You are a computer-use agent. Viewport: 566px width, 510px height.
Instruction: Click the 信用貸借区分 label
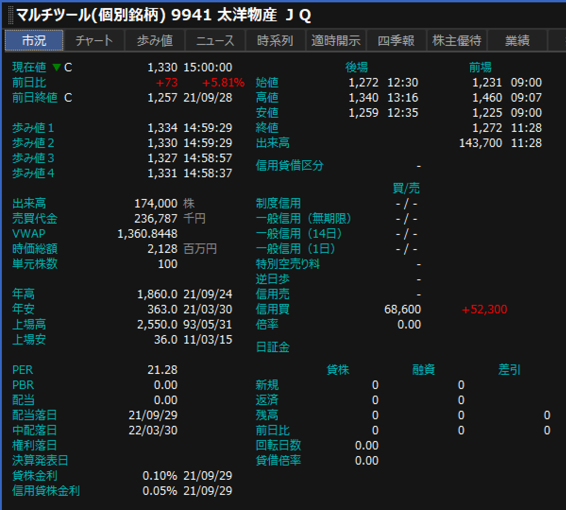tap(289, 165)
